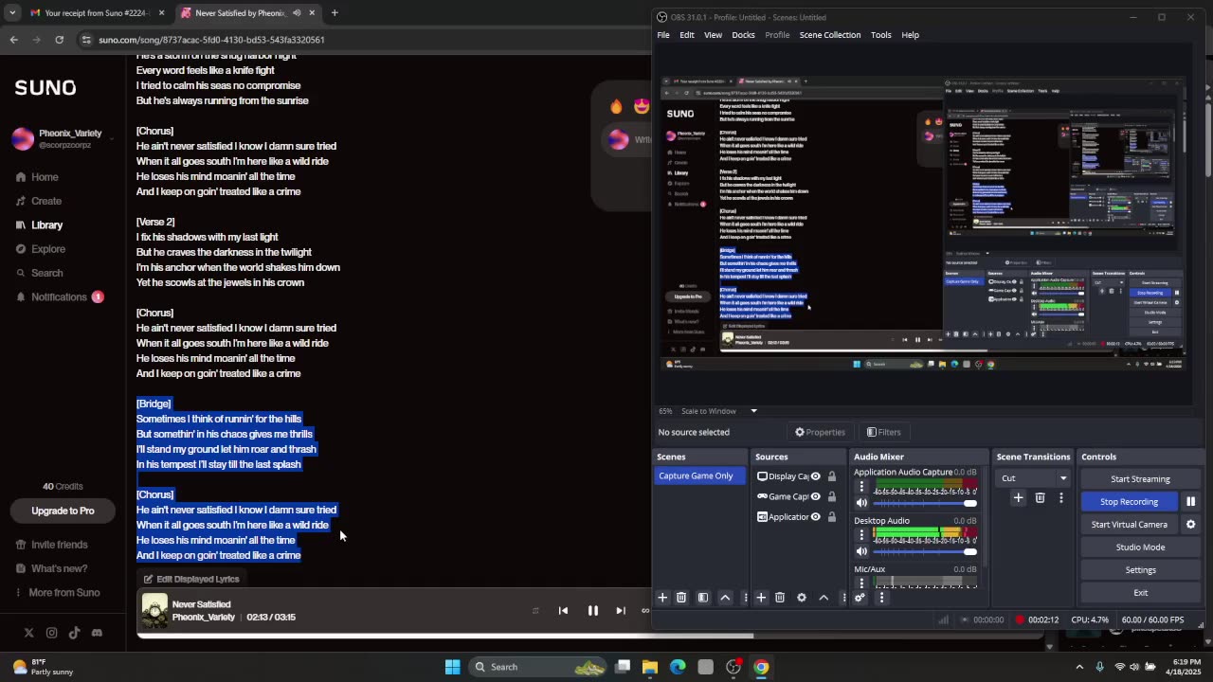This screenshot has width=1213, height=682.
Task: Show hidden system tray icons
Action: [x=1079, y=667]
